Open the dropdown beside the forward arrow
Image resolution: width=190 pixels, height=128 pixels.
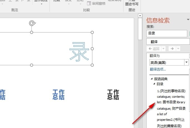coord(178,49)
